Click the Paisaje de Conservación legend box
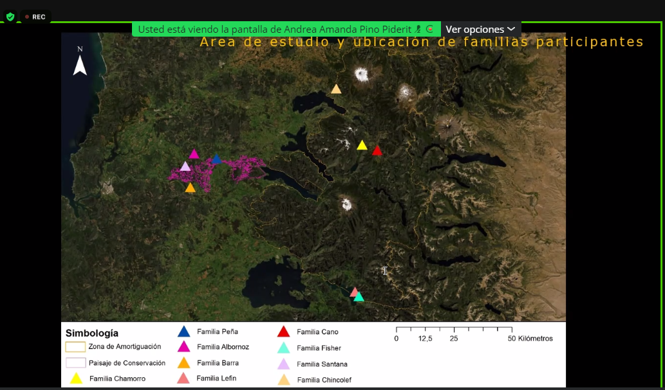This screenshot has width=665, height=390. coord(75,363)
